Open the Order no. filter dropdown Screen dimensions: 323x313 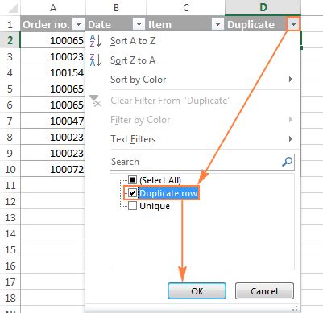tap(78, 24)
